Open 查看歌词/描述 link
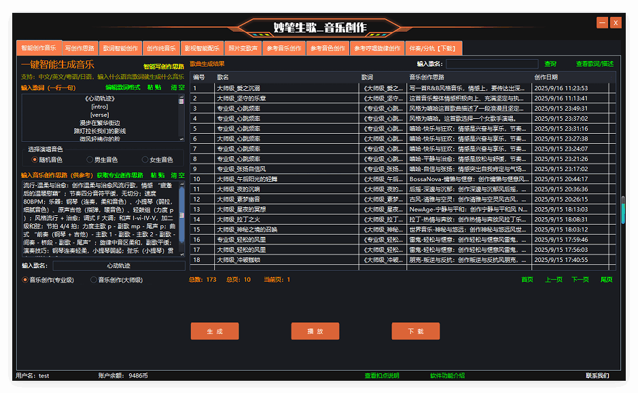Viewport: 638px width, 393px height. click(x=595, y=64)
